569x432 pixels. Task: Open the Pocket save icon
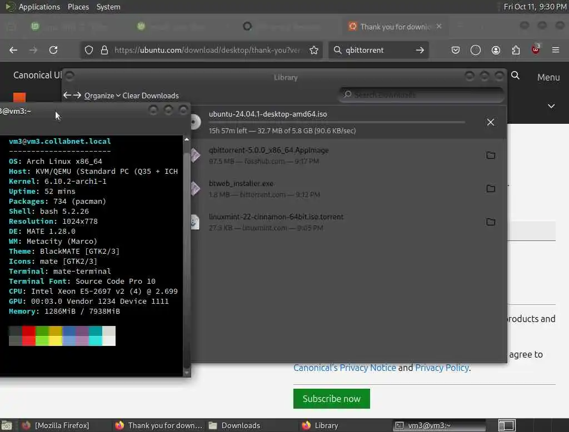tap(456, 50)
